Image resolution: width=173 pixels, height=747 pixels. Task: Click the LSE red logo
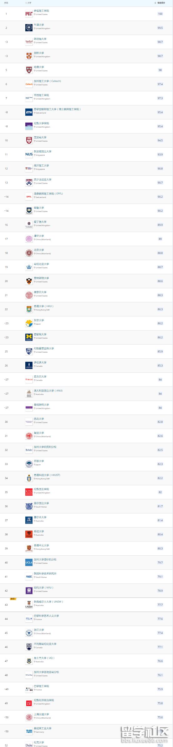tap(29, 703)
